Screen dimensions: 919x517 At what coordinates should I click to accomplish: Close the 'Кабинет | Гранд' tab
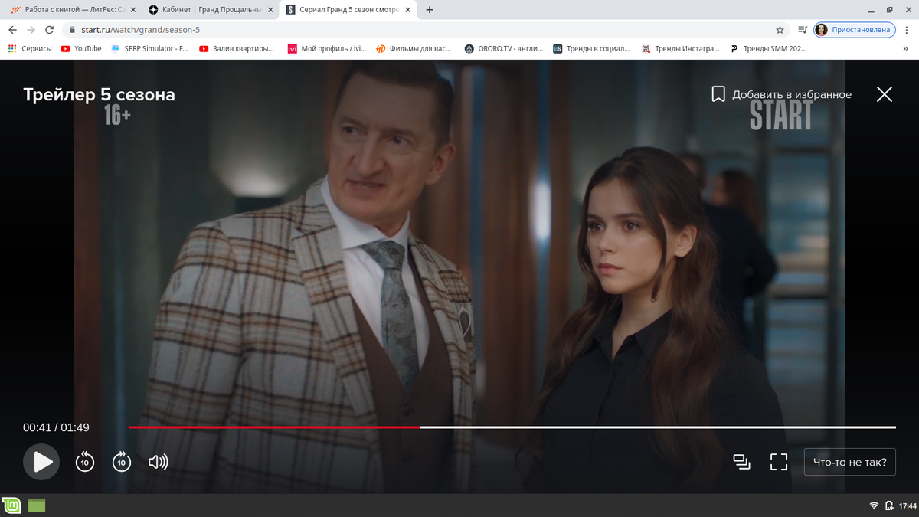click(270, 10)
